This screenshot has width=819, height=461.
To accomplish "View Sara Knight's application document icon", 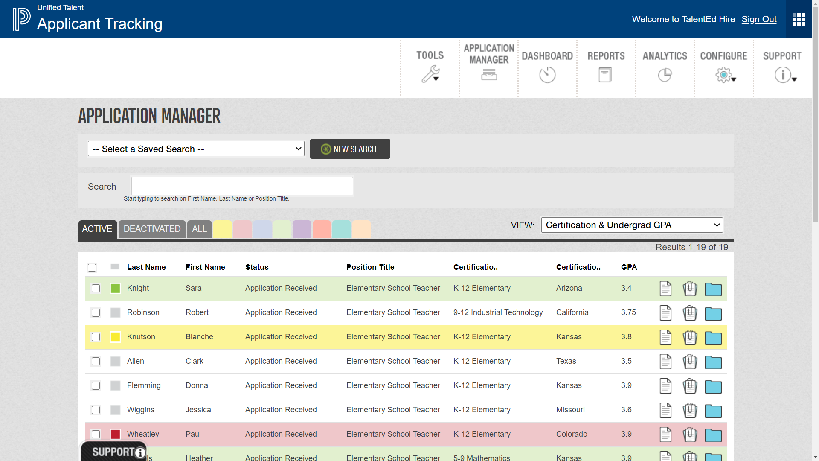I will click(x=666, y=289).
